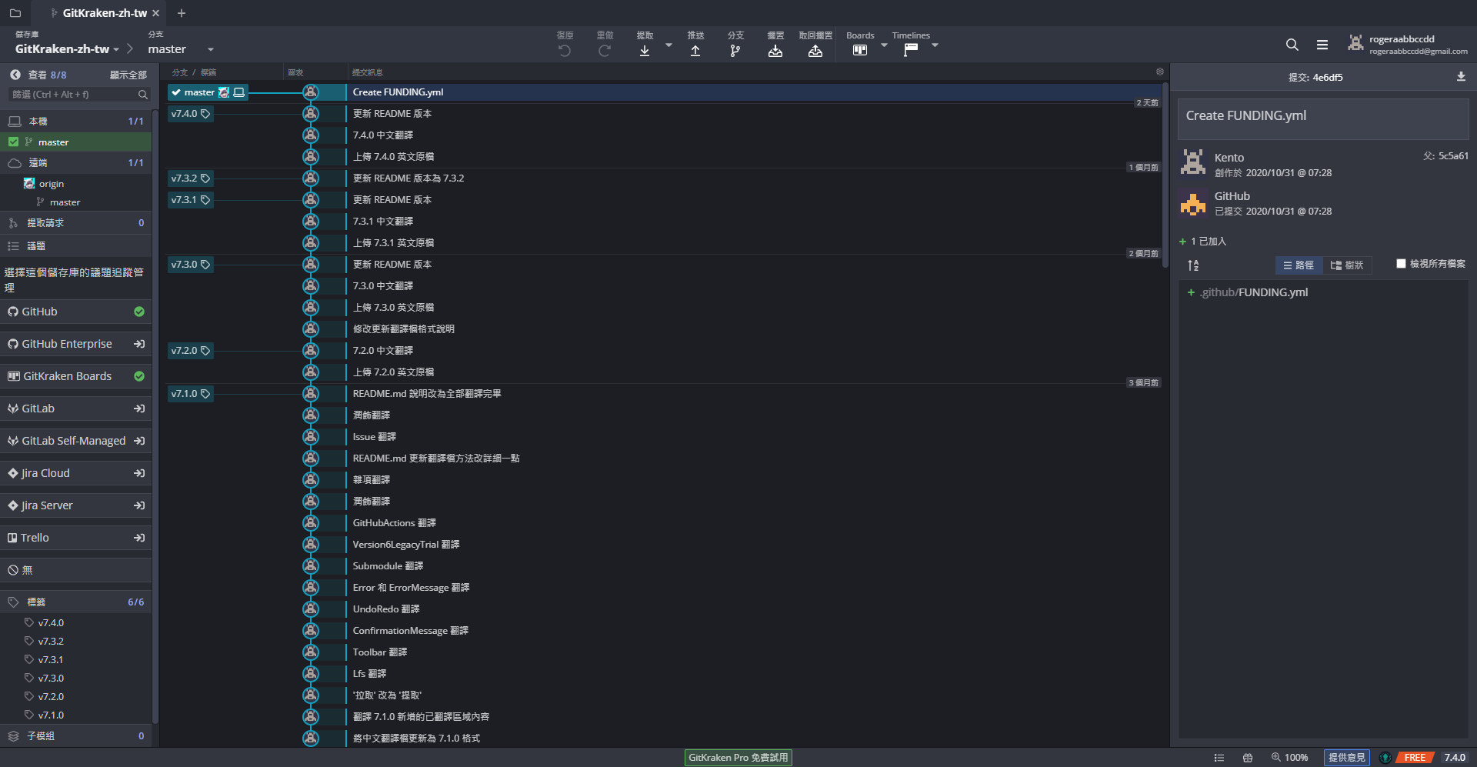Click the download icon beside commit 4e6df5
This screenshot has width=1477, height=767.
coord(1461,77)
